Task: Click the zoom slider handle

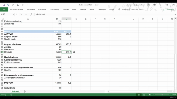Action: coord(162,95)
